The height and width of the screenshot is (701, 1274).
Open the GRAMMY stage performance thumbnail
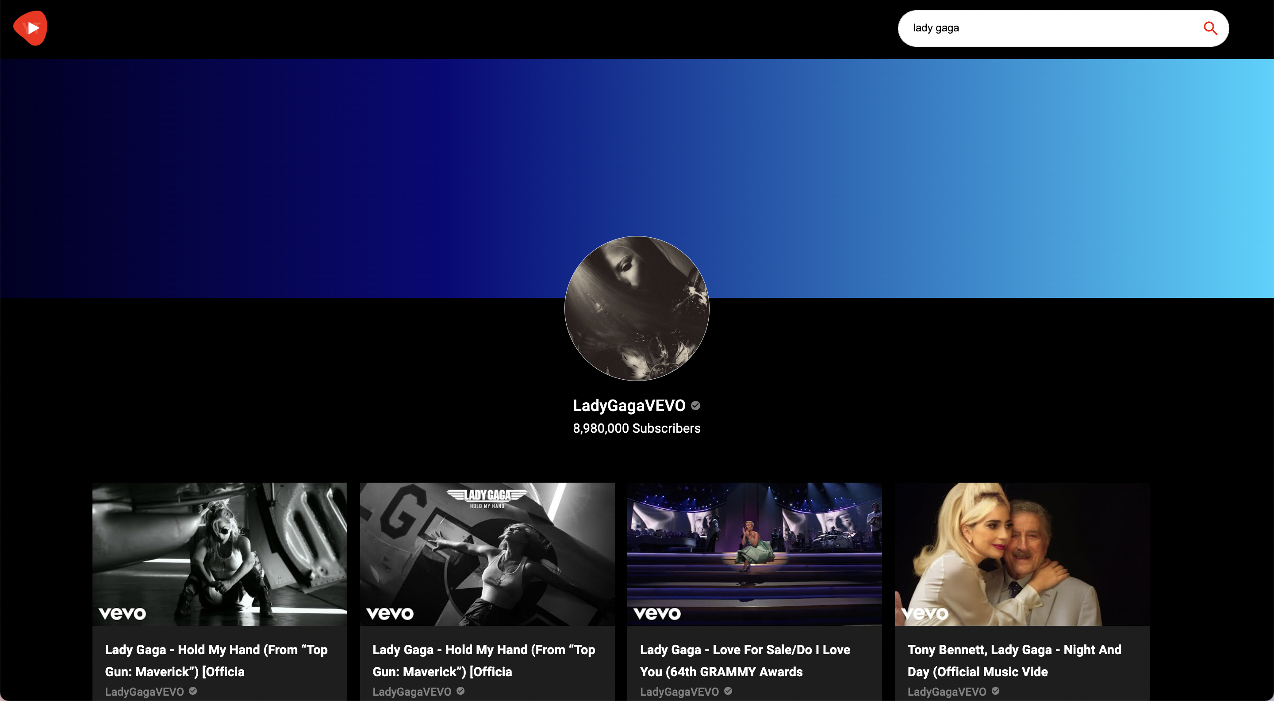click(x=754, y=553)
